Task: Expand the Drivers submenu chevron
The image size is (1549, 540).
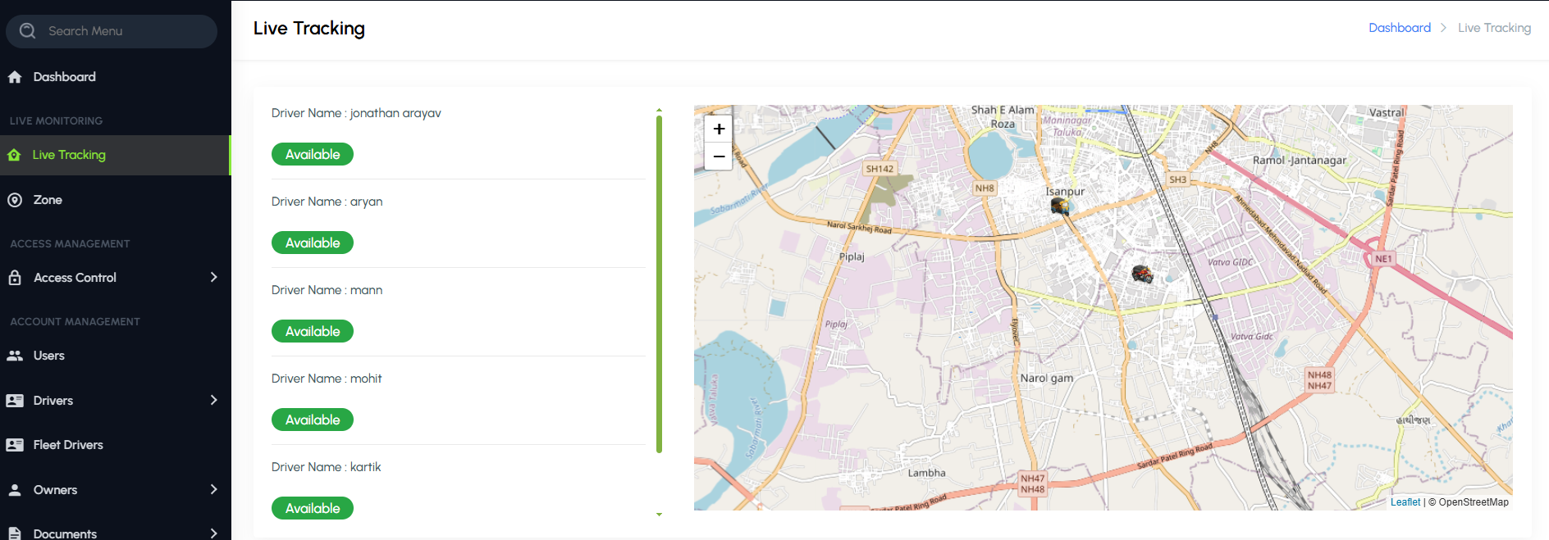Action: tap(213, 400)
